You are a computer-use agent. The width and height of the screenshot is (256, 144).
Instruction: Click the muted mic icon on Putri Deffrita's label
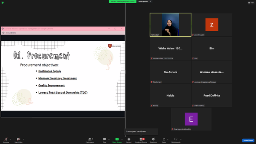coord(193,106)
